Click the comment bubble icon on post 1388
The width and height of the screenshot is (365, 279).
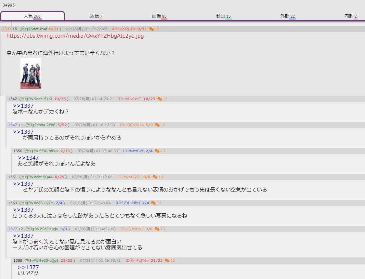pyautogui.click(x=167, y=260)
